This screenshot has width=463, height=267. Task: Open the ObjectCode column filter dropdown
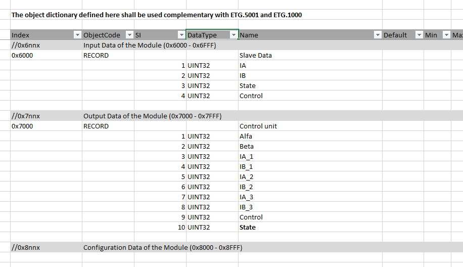point(129,35)
